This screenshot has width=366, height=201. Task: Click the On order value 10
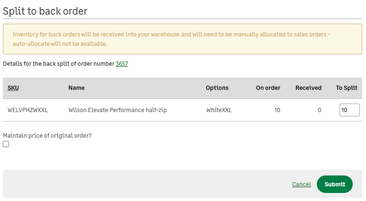(x=277, y=110)
